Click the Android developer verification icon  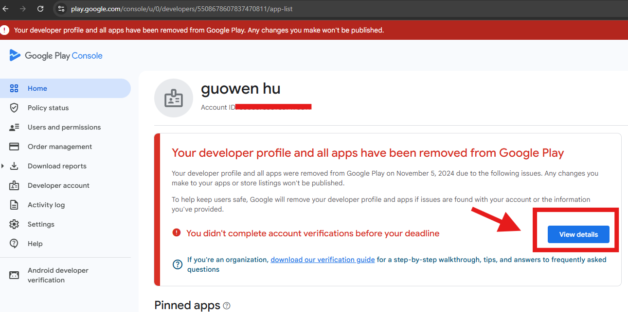click(x=14, y=275)
